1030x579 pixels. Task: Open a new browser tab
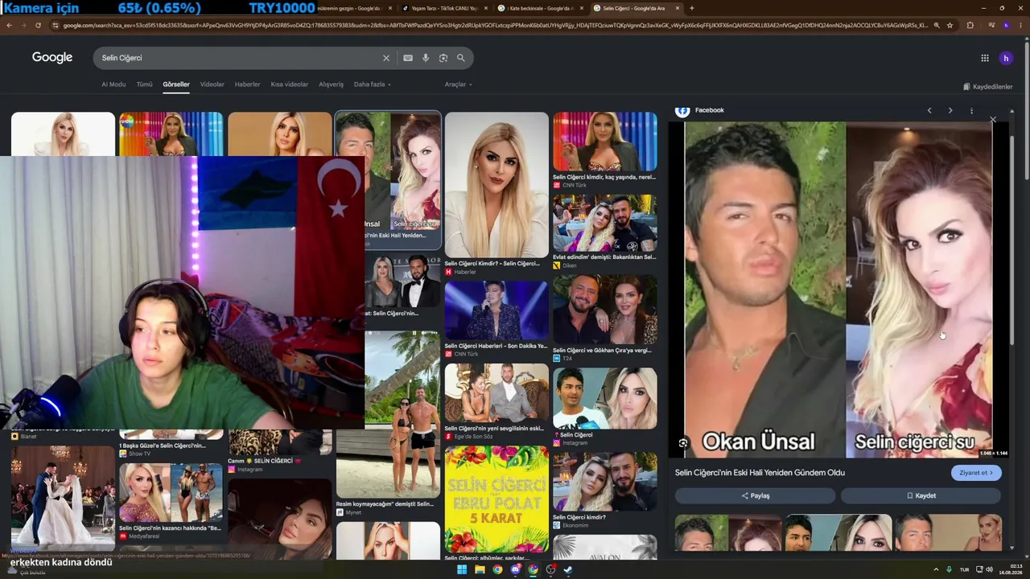(x=691, y=8)
